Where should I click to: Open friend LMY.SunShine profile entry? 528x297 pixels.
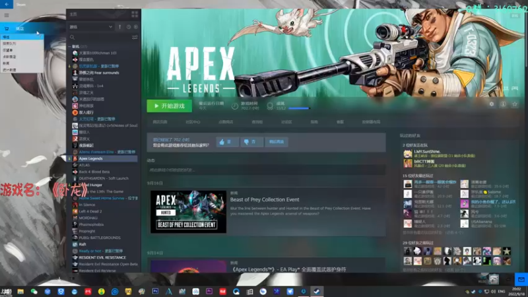coord(440,154)
